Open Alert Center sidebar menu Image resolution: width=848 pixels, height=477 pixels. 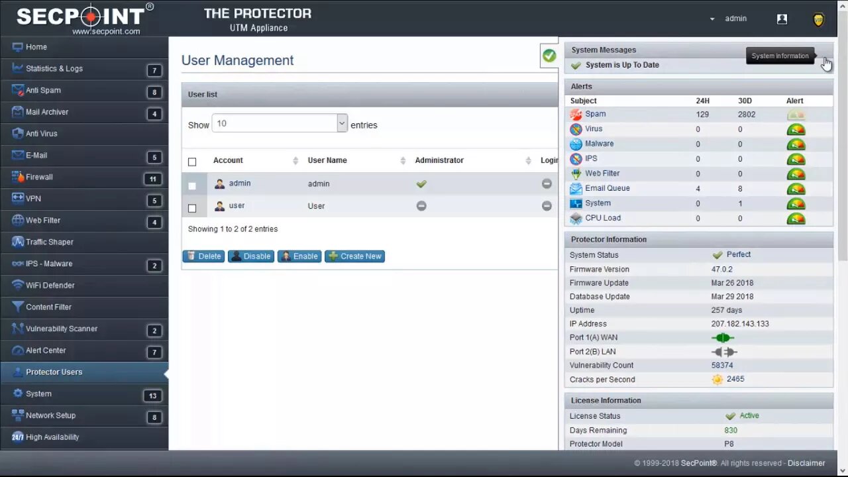84,350
